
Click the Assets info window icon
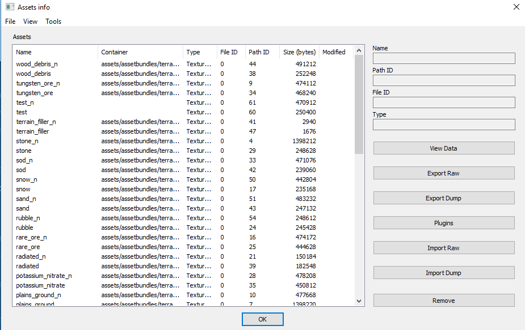(x=10, y=7)
